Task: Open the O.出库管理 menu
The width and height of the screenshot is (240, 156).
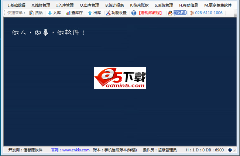Action: coord(89,5)
